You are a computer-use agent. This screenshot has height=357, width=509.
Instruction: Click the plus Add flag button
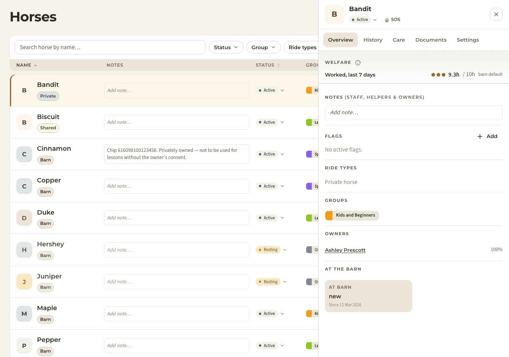click(487, 136)
